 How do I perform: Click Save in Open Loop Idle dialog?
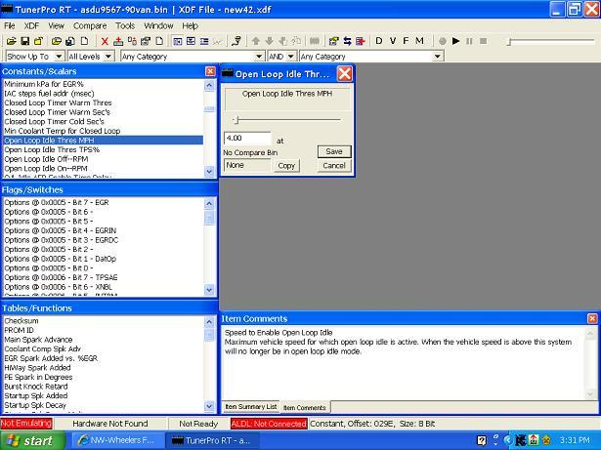[x=333, y=151]
